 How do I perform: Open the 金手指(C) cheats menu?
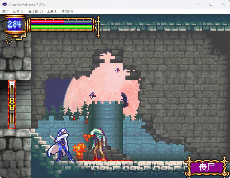pyautogui.click(x=36, y=11)
